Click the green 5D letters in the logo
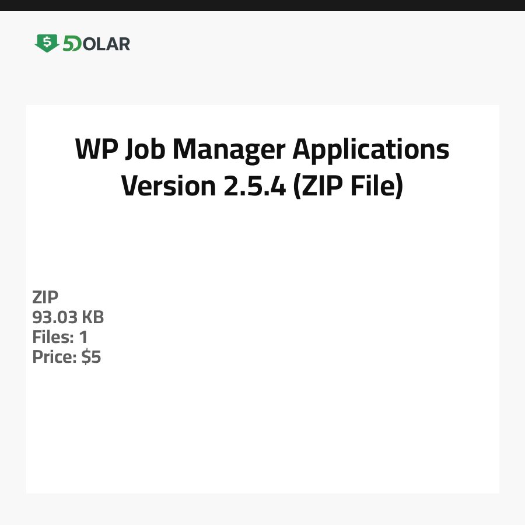Screen dimensions: 525x525 (72, 44)
